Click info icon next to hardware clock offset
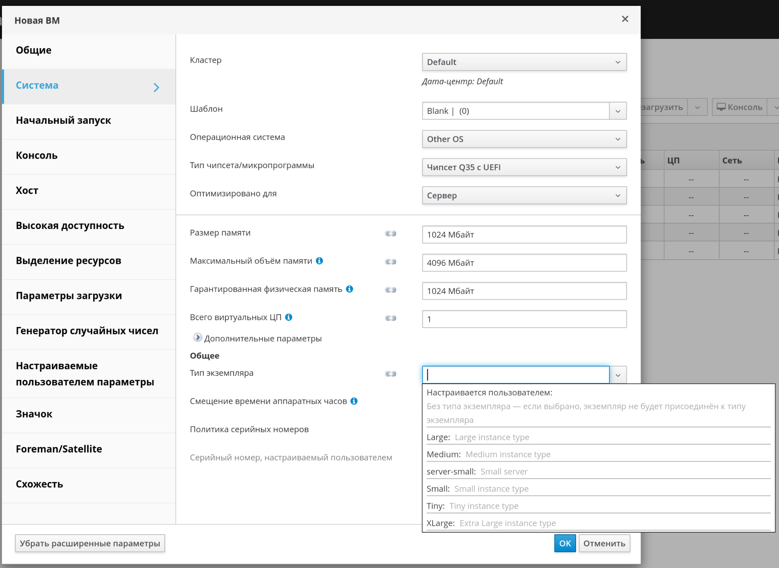This screenshot has height=568, width=779. (x=354, y=401)
